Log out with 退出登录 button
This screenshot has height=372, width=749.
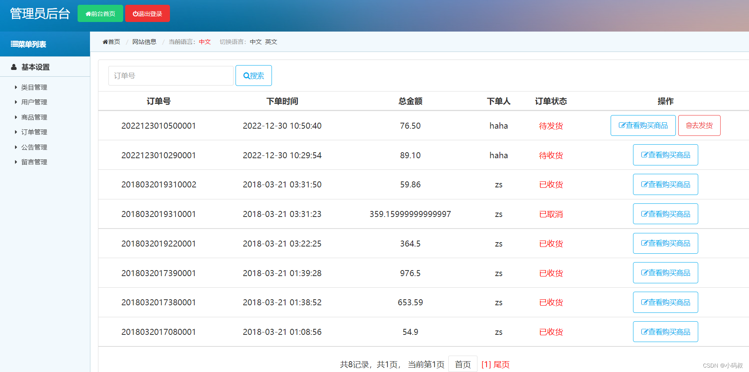[148, 14]
